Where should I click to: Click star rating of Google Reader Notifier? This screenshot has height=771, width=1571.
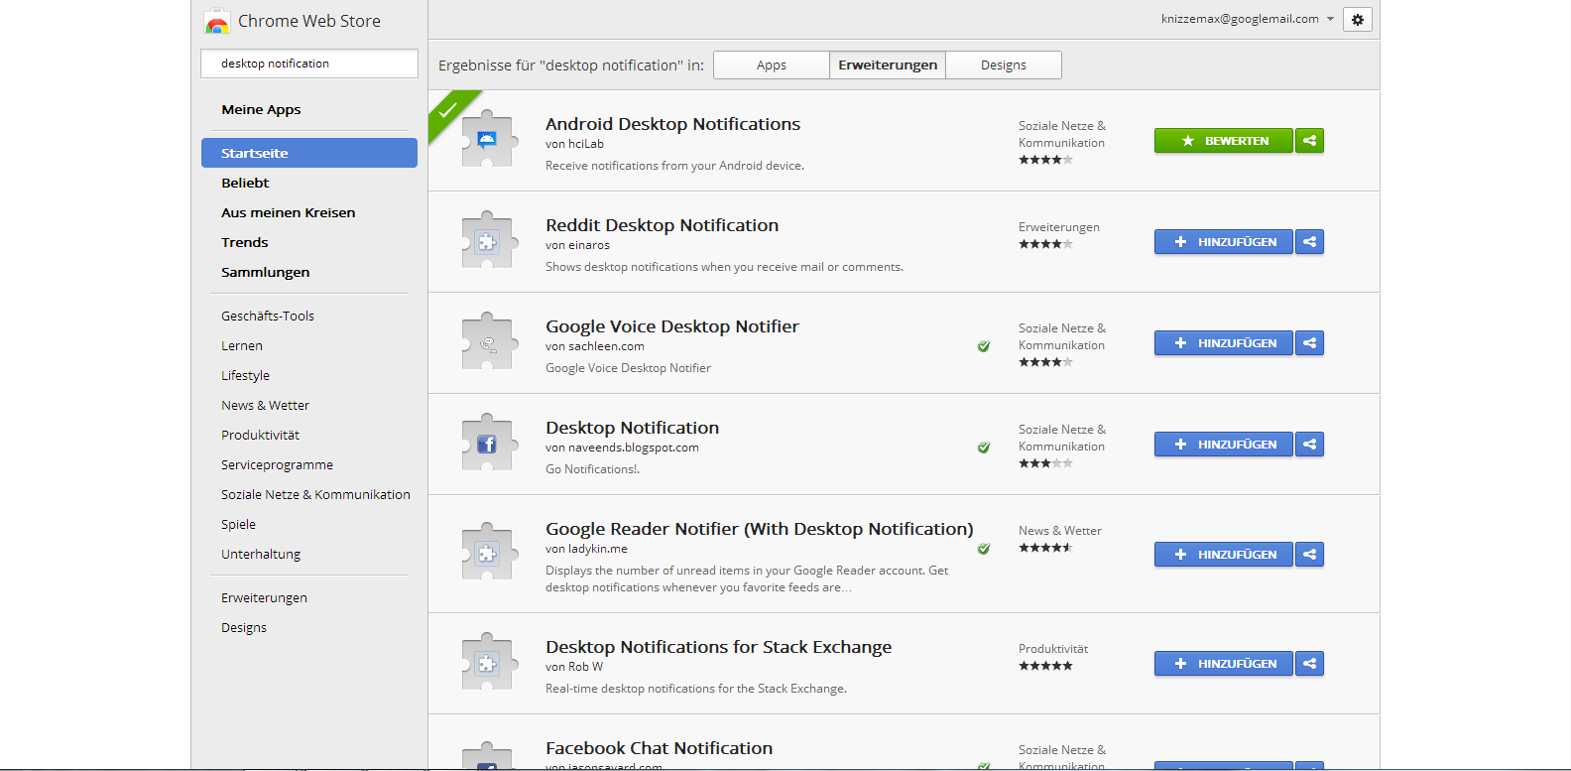pos(1045,548)
